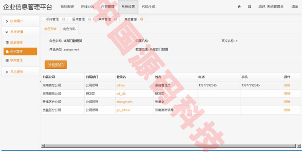Open 您好, 系统管理员 user profile
This screenshot has height=152, width=302.
[271, 6]
